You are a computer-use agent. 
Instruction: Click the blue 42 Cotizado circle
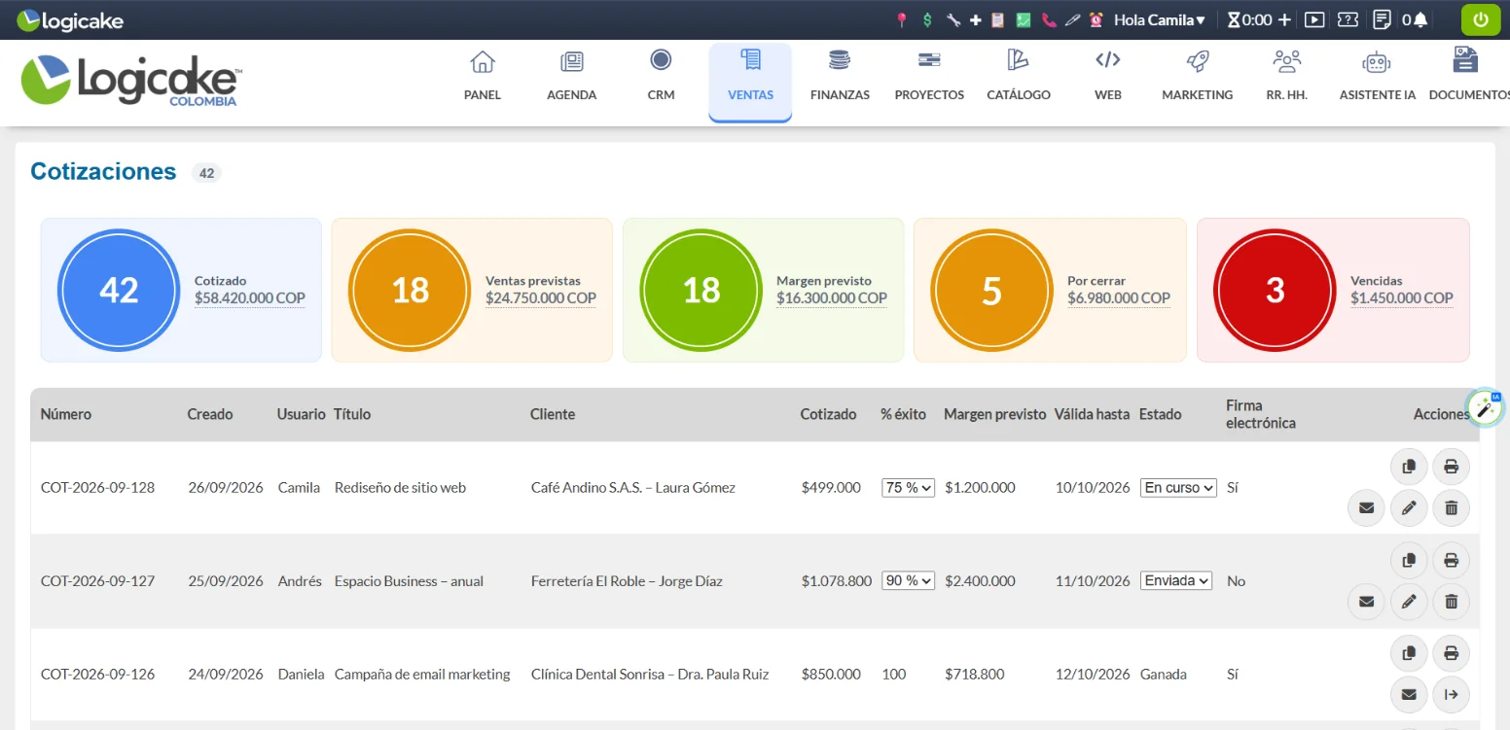point(119,290)
